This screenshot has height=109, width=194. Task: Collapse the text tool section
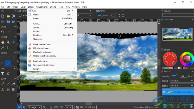coord(14,69)
